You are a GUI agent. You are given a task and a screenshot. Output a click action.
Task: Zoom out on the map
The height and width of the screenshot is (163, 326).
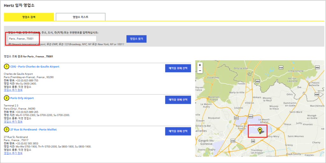pos(200,71)
